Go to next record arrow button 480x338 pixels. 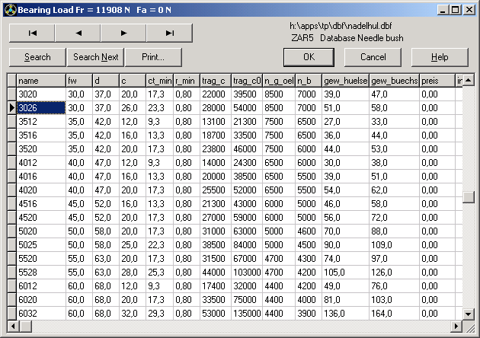pyautogui.click(x=123, y=33)
